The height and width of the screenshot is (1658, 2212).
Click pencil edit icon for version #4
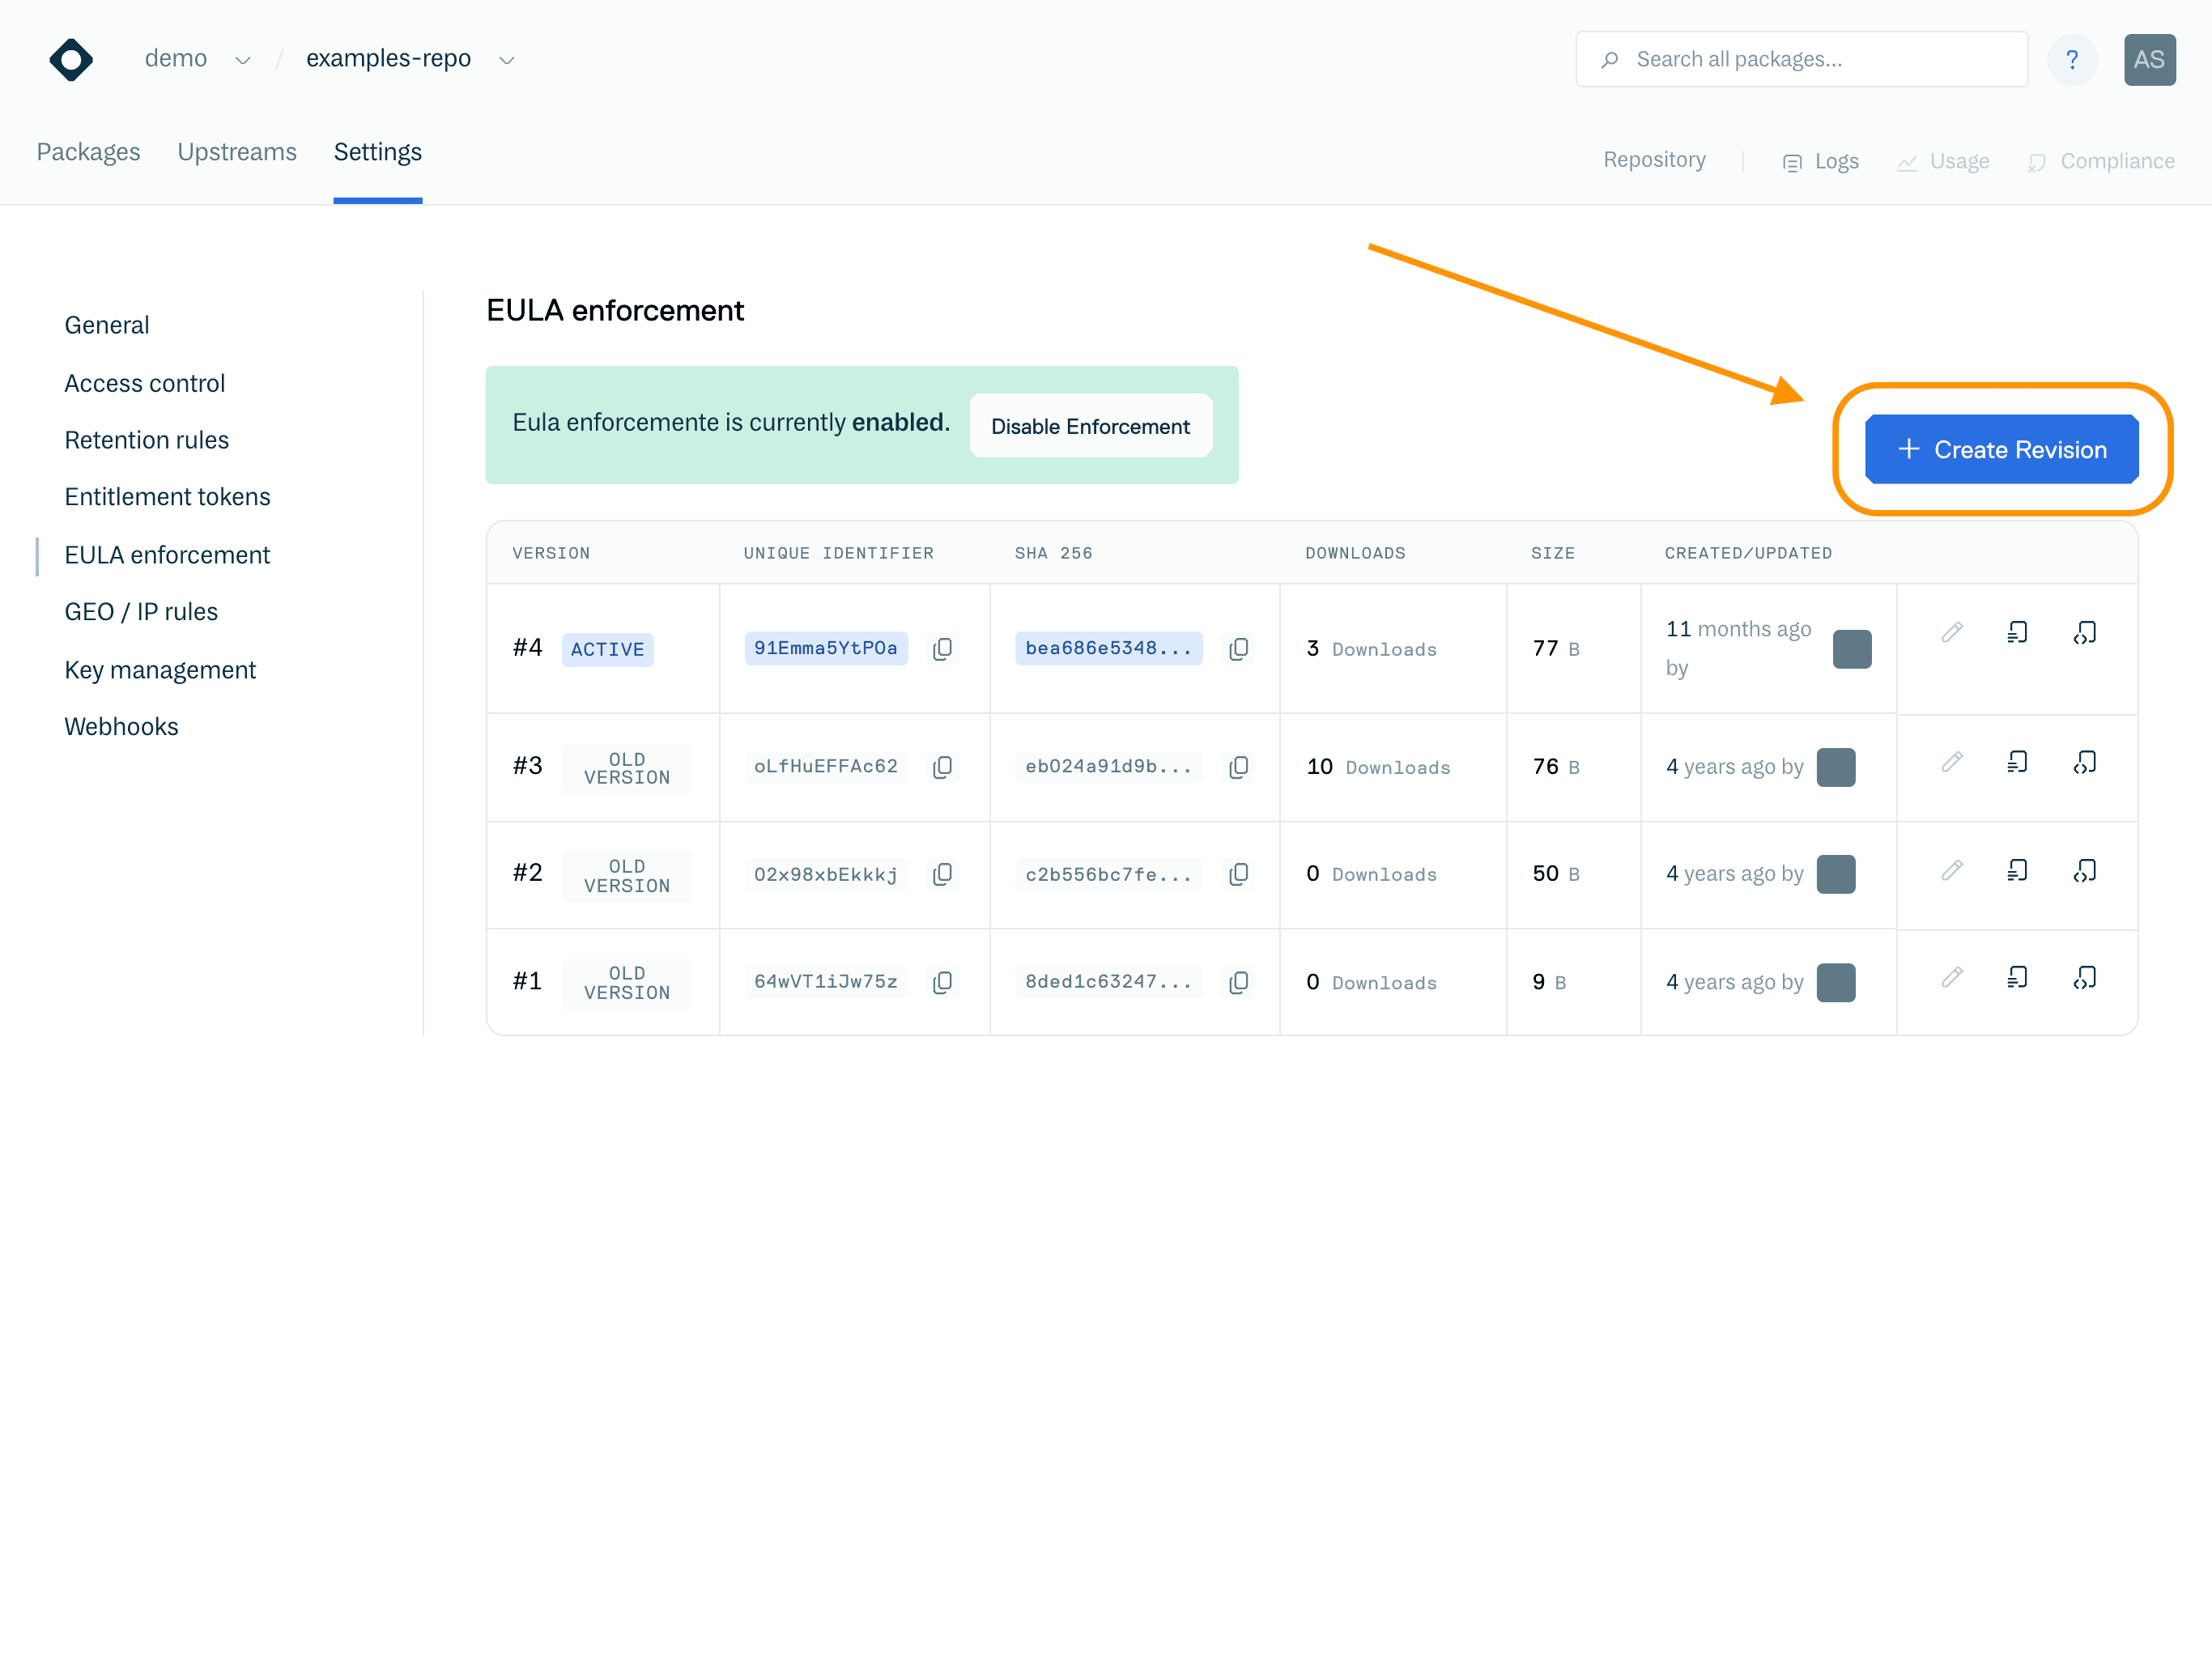[x=1951, y=632]
